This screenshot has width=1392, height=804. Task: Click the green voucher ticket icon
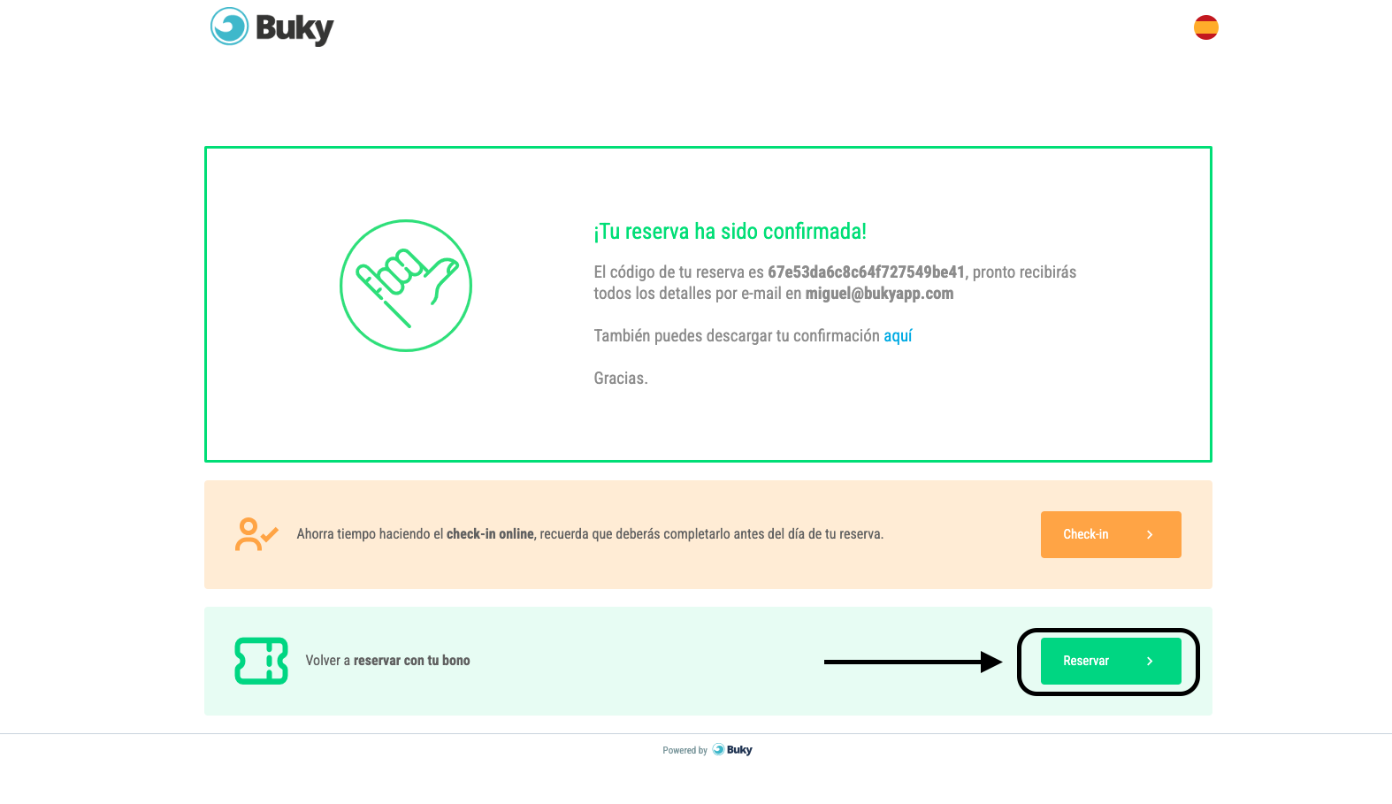[x=261, y=661]
